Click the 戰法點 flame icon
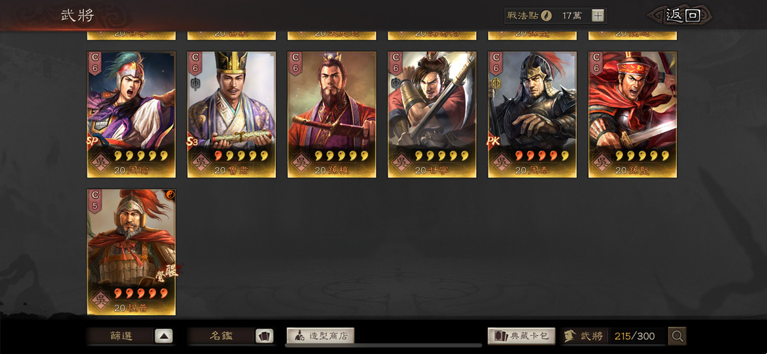 546,15
